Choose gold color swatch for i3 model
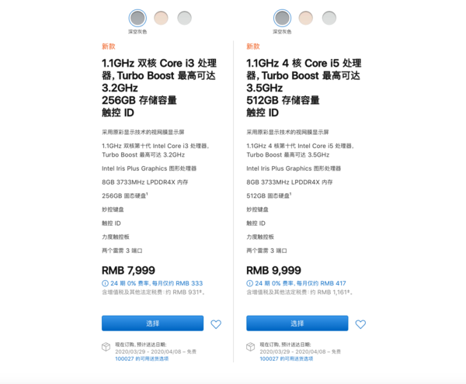The height and width of the screenshot is (384, 466). point(161,18)
